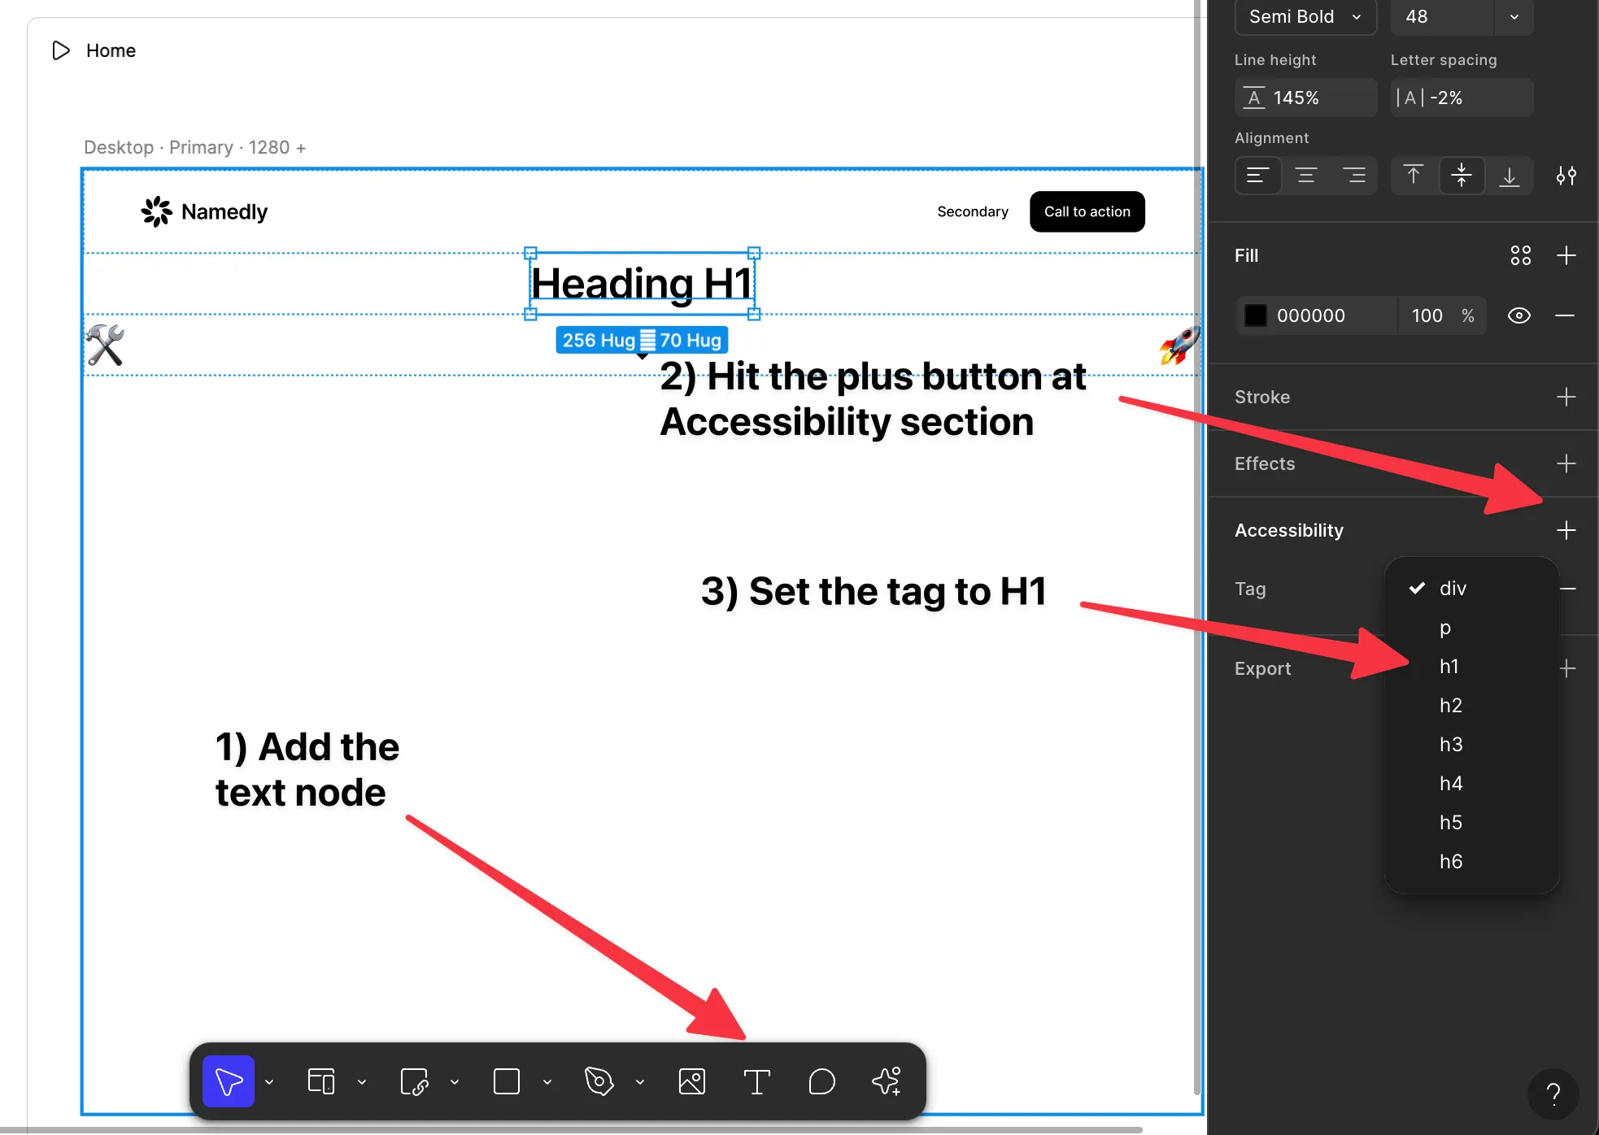
Task: Click the Desktop · Primary · 1280 label
Action: click(x=186, y=147)
